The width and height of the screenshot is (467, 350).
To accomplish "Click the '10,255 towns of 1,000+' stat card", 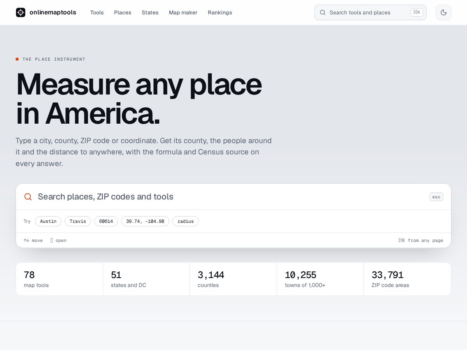I will [320, 279].
